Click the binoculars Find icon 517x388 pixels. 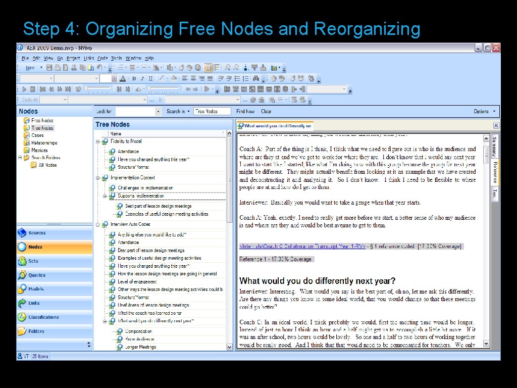pyautogui.click(x=256, y=78)
